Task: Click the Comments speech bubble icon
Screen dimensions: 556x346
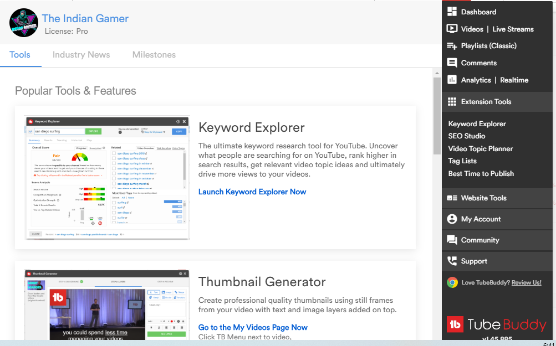Action: [x=452, y=63]
